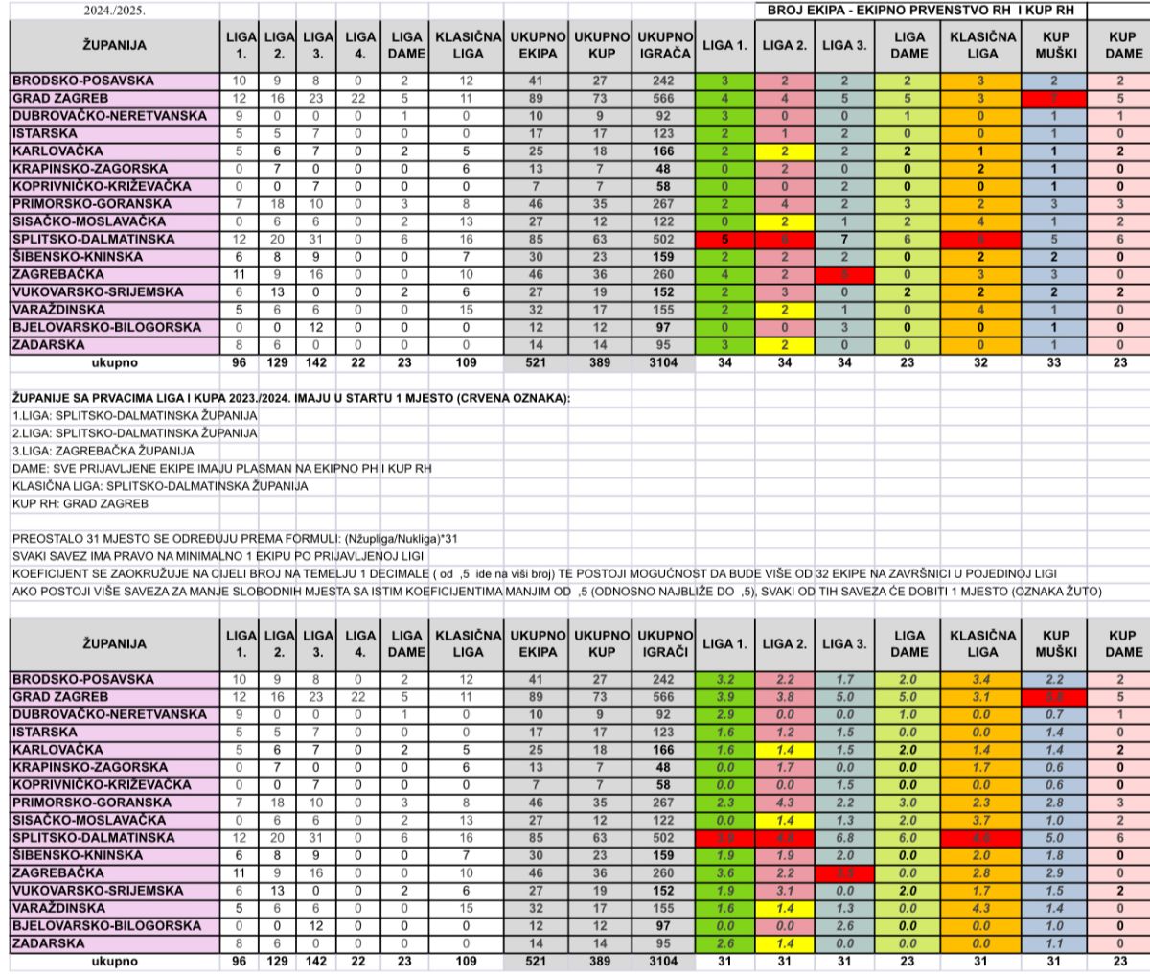This screenshot has height=977, width=1150.
Task: Click the '3.LIGA: ZAGREBAČKA ŽUPANIJA' line
Action: click(103, 451)
